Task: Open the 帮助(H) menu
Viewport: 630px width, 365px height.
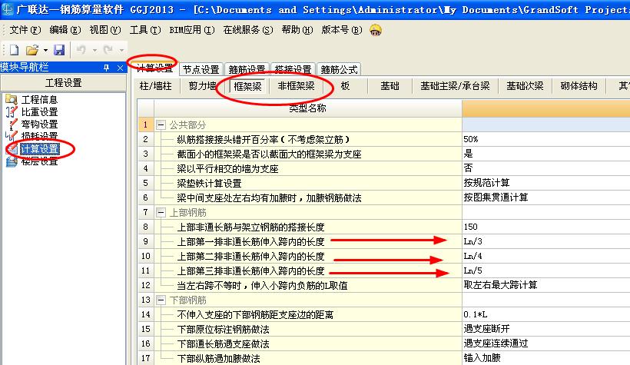Action: pos(297,30)
